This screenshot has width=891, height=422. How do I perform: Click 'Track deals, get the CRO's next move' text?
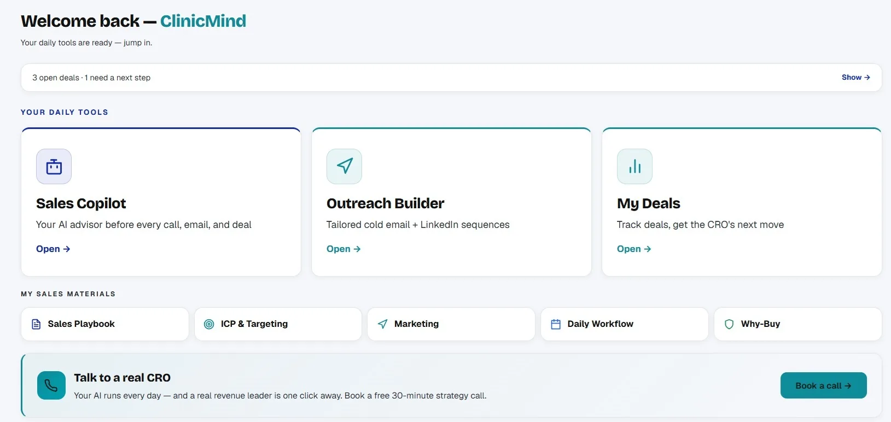(x=700, y=225)
